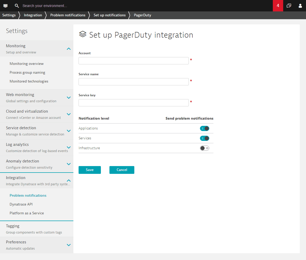Open the user account profile icon
The width and height of the screenshot is (306, 260).
pos(300,6)
